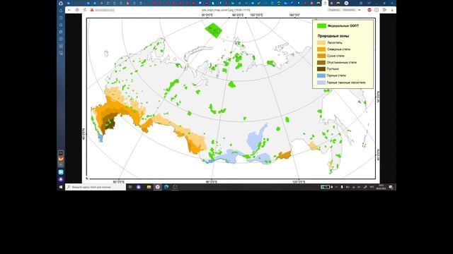Open Microsoft Edge from the taskbar

pos(166,187)
